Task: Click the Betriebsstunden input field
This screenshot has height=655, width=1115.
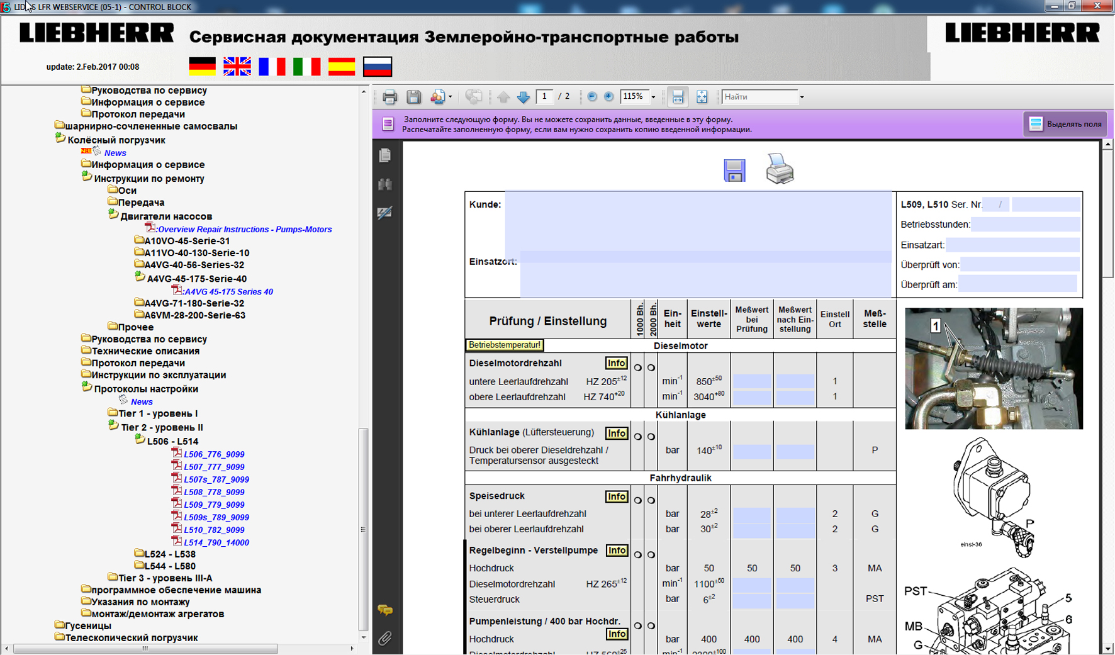Action: click(1025, 224)
